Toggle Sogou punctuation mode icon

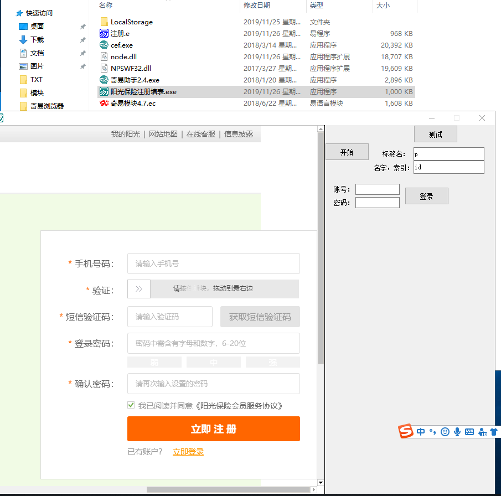coord(432,432)
